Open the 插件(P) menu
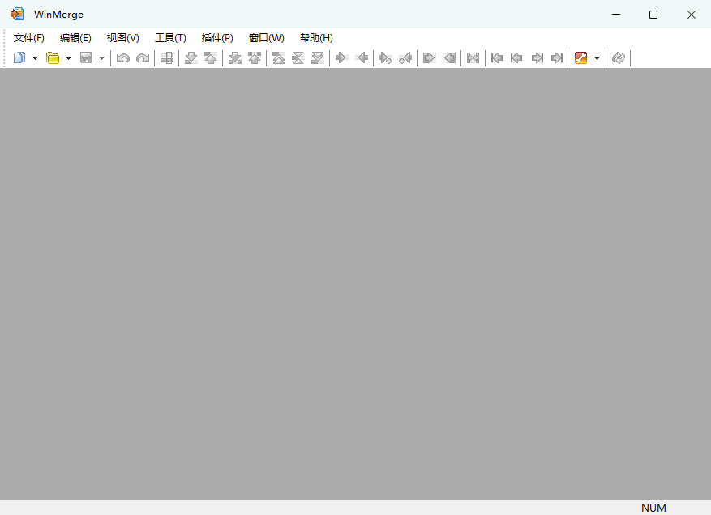This screenshot has width=711, height=515. 217,38
